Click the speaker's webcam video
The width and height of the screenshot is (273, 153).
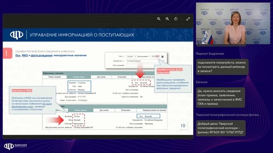pyautogui.click(x=233, y=24)
